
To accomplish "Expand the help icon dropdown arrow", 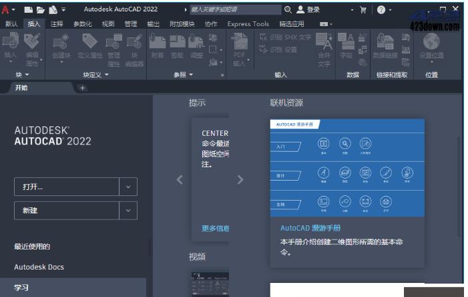I will (x=390, y=10).
